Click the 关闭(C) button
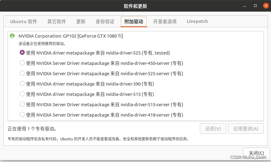Screen dimensions: 271x162 pos(256,153)
